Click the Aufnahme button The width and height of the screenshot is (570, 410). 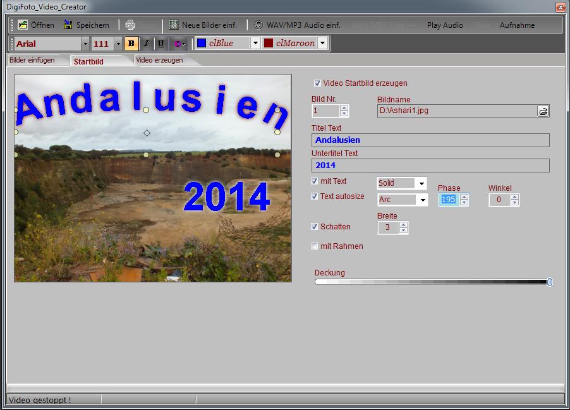pos(517,25)
